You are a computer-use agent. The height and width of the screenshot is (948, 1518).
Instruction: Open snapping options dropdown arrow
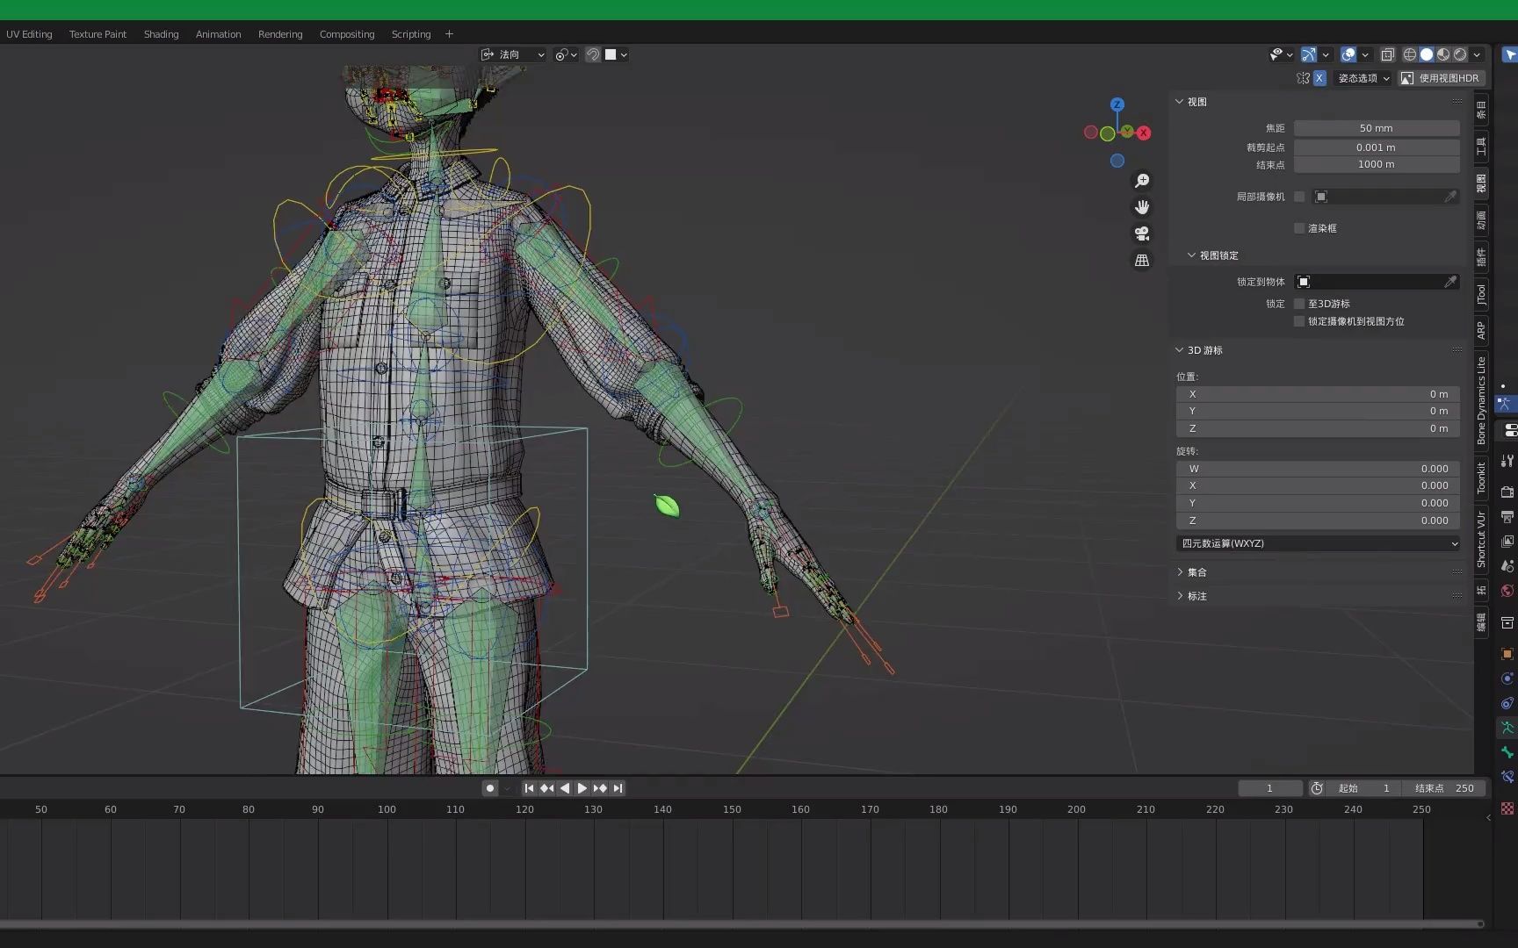click(x=623, y=54)
